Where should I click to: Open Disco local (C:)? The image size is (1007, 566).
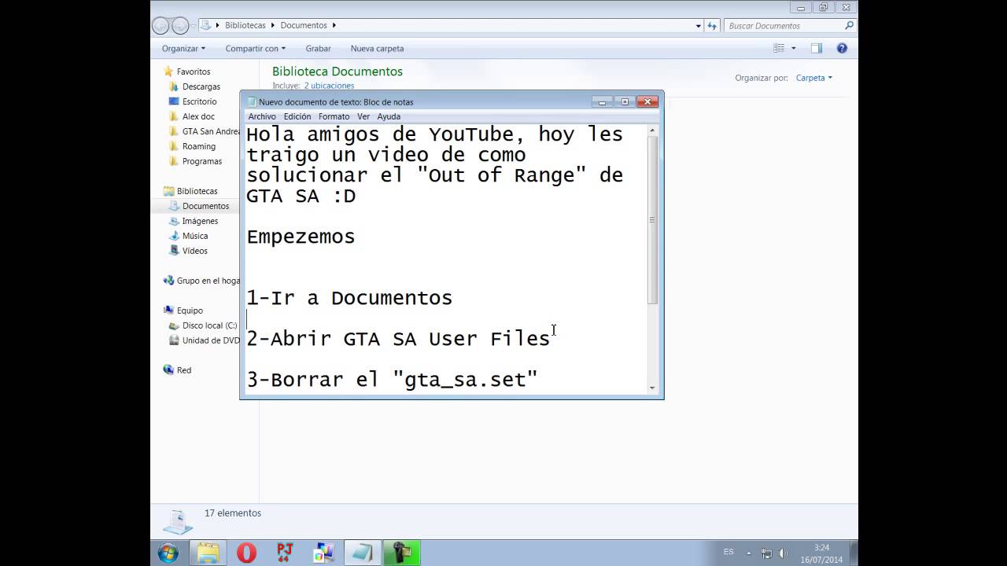(x=209, y=325)
